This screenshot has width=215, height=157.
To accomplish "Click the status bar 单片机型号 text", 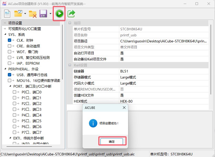I will [171, 154].
